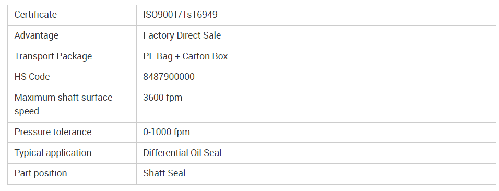Click the Typical application label

tap(53, 153)
